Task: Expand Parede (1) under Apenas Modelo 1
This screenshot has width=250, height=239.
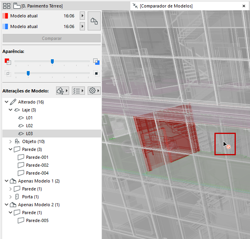Action: tap(11, 189)
